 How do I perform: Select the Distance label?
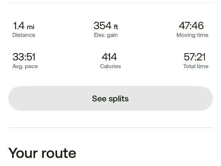[x=24, y=35]
